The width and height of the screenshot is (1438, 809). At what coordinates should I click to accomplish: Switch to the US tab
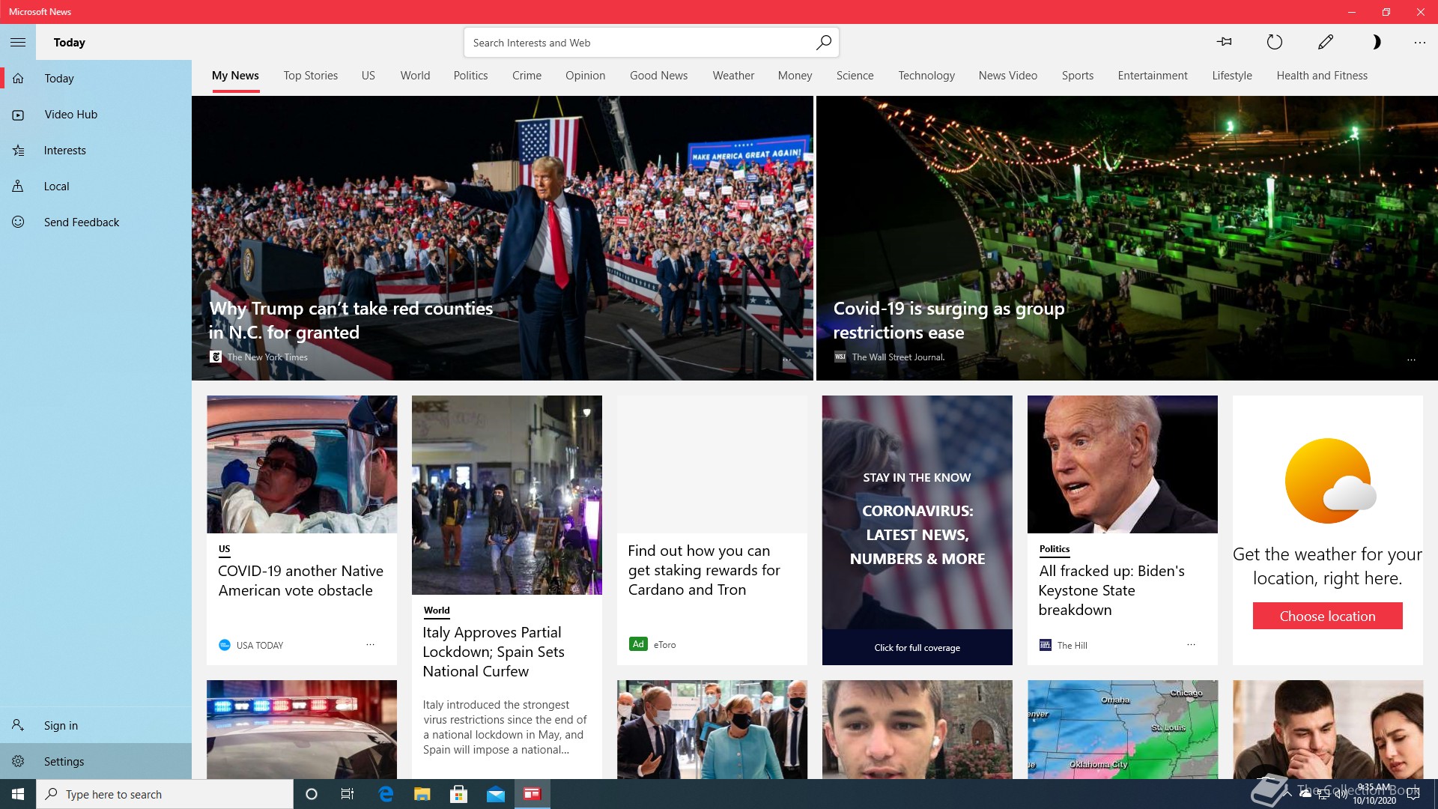(x=368, y=76)
